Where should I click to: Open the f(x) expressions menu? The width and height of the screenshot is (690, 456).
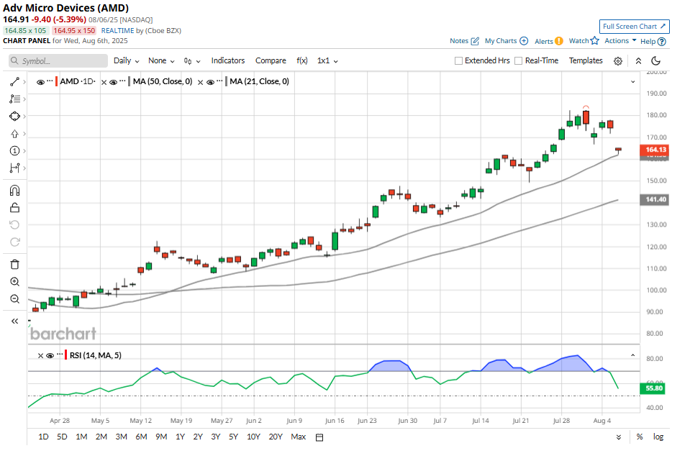click(302, 60)
